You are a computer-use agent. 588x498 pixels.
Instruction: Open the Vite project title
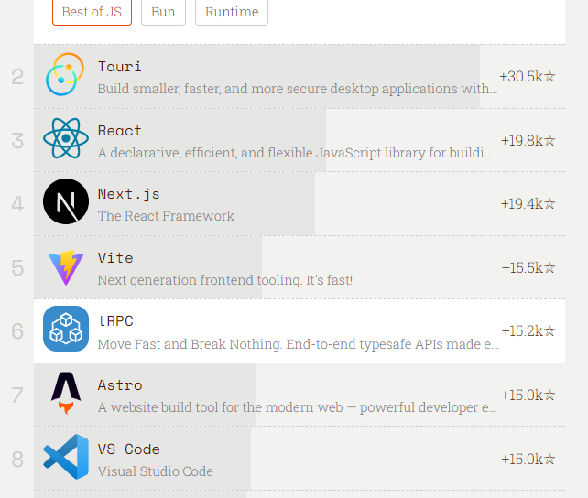[115, 258]
